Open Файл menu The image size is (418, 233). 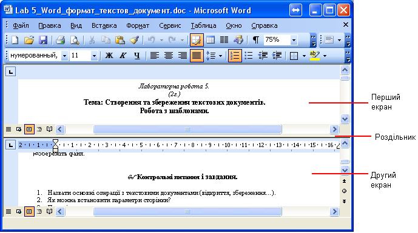click(21, 25)
